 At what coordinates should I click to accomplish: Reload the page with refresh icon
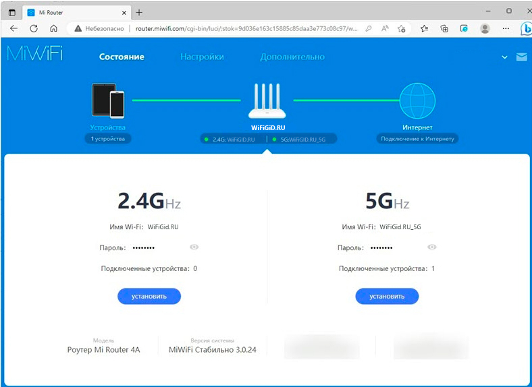pyautogui.click(x=34, y=28)
